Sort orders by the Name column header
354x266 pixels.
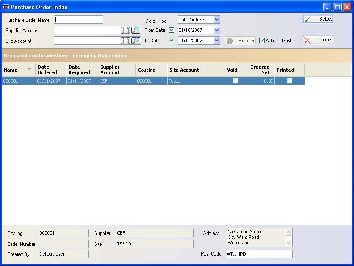[x=10, y=70]
